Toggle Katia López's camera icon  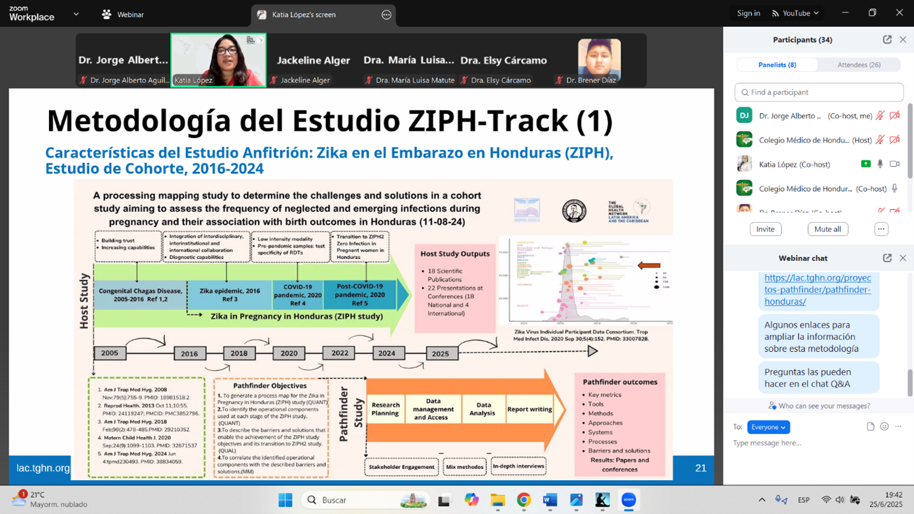[895, 164]
